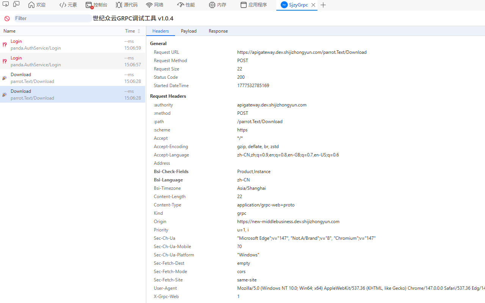Viewport: 485px width, 303px height.
Task: Click the Bsi-Check-Fields header name
Action: pos(171,172)
